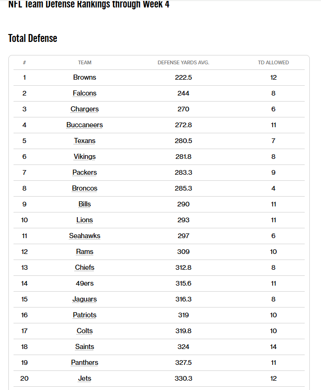This screenshot has height=390, width=321.
Task: Go to the Packers team link
Action: (x=85, y=172)
